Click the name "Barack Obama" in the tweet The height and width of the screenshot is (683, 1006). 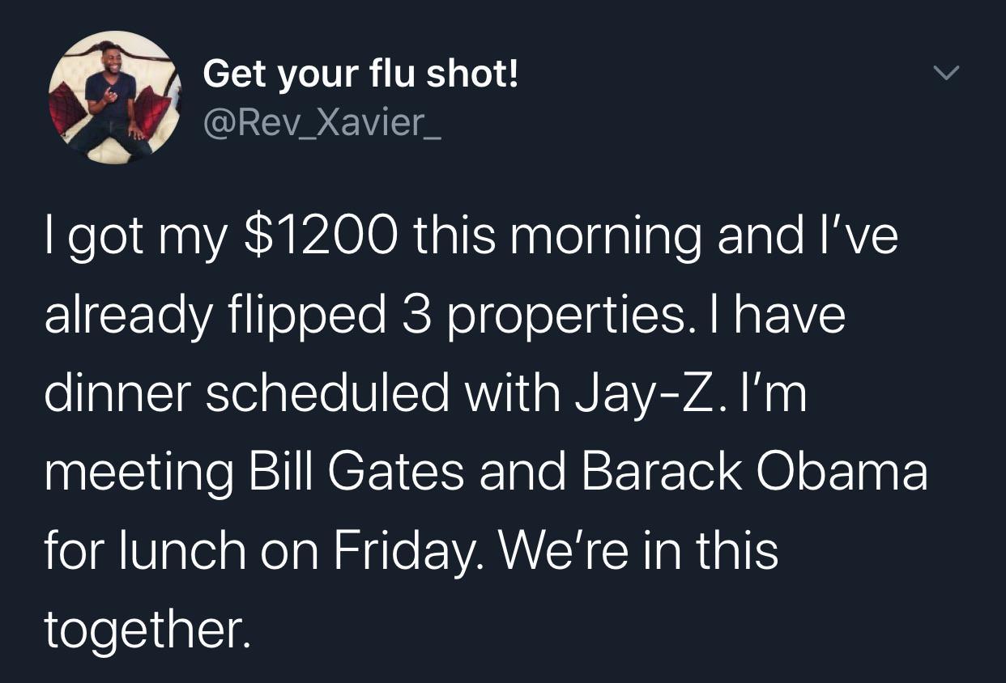coord(754,473)
